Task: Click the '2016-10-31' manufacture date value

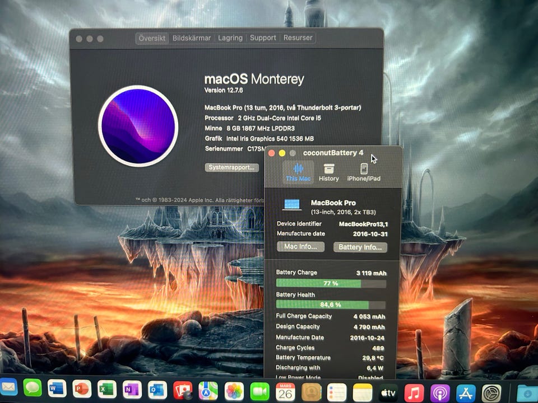Action: 370,234
